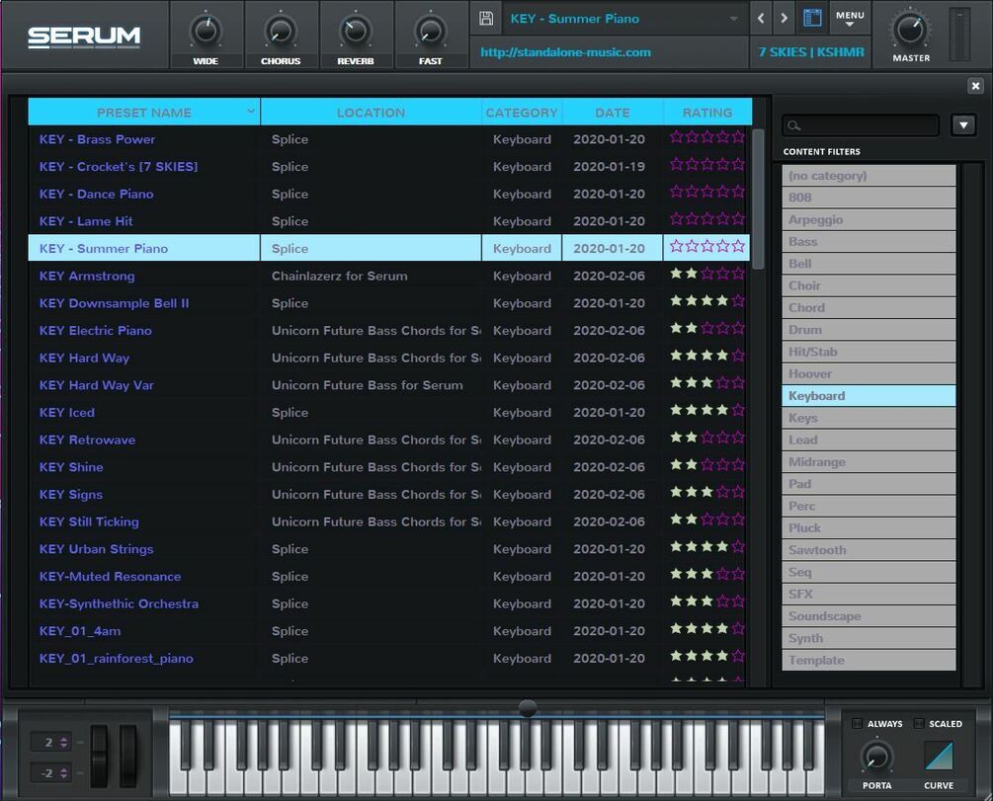Filter presets by Choir category

[x=869, y=285]
